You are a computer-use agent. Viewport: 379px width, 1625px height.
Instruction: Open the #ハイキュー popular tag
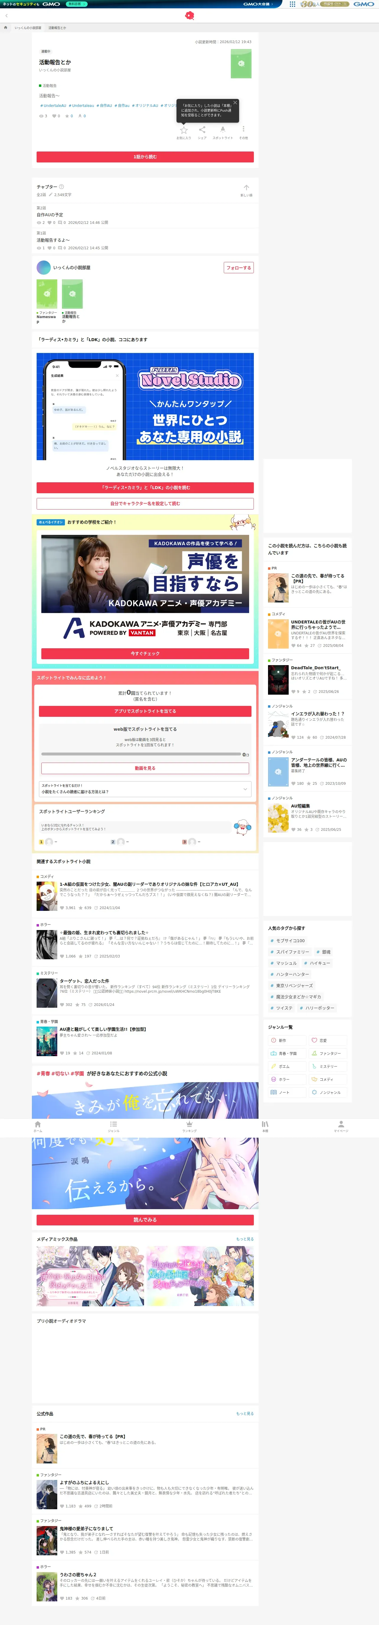[317, 963]
